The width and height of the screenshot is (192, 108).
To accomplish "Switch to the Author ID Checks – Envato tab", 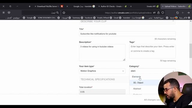I will [x=112, y=6].
